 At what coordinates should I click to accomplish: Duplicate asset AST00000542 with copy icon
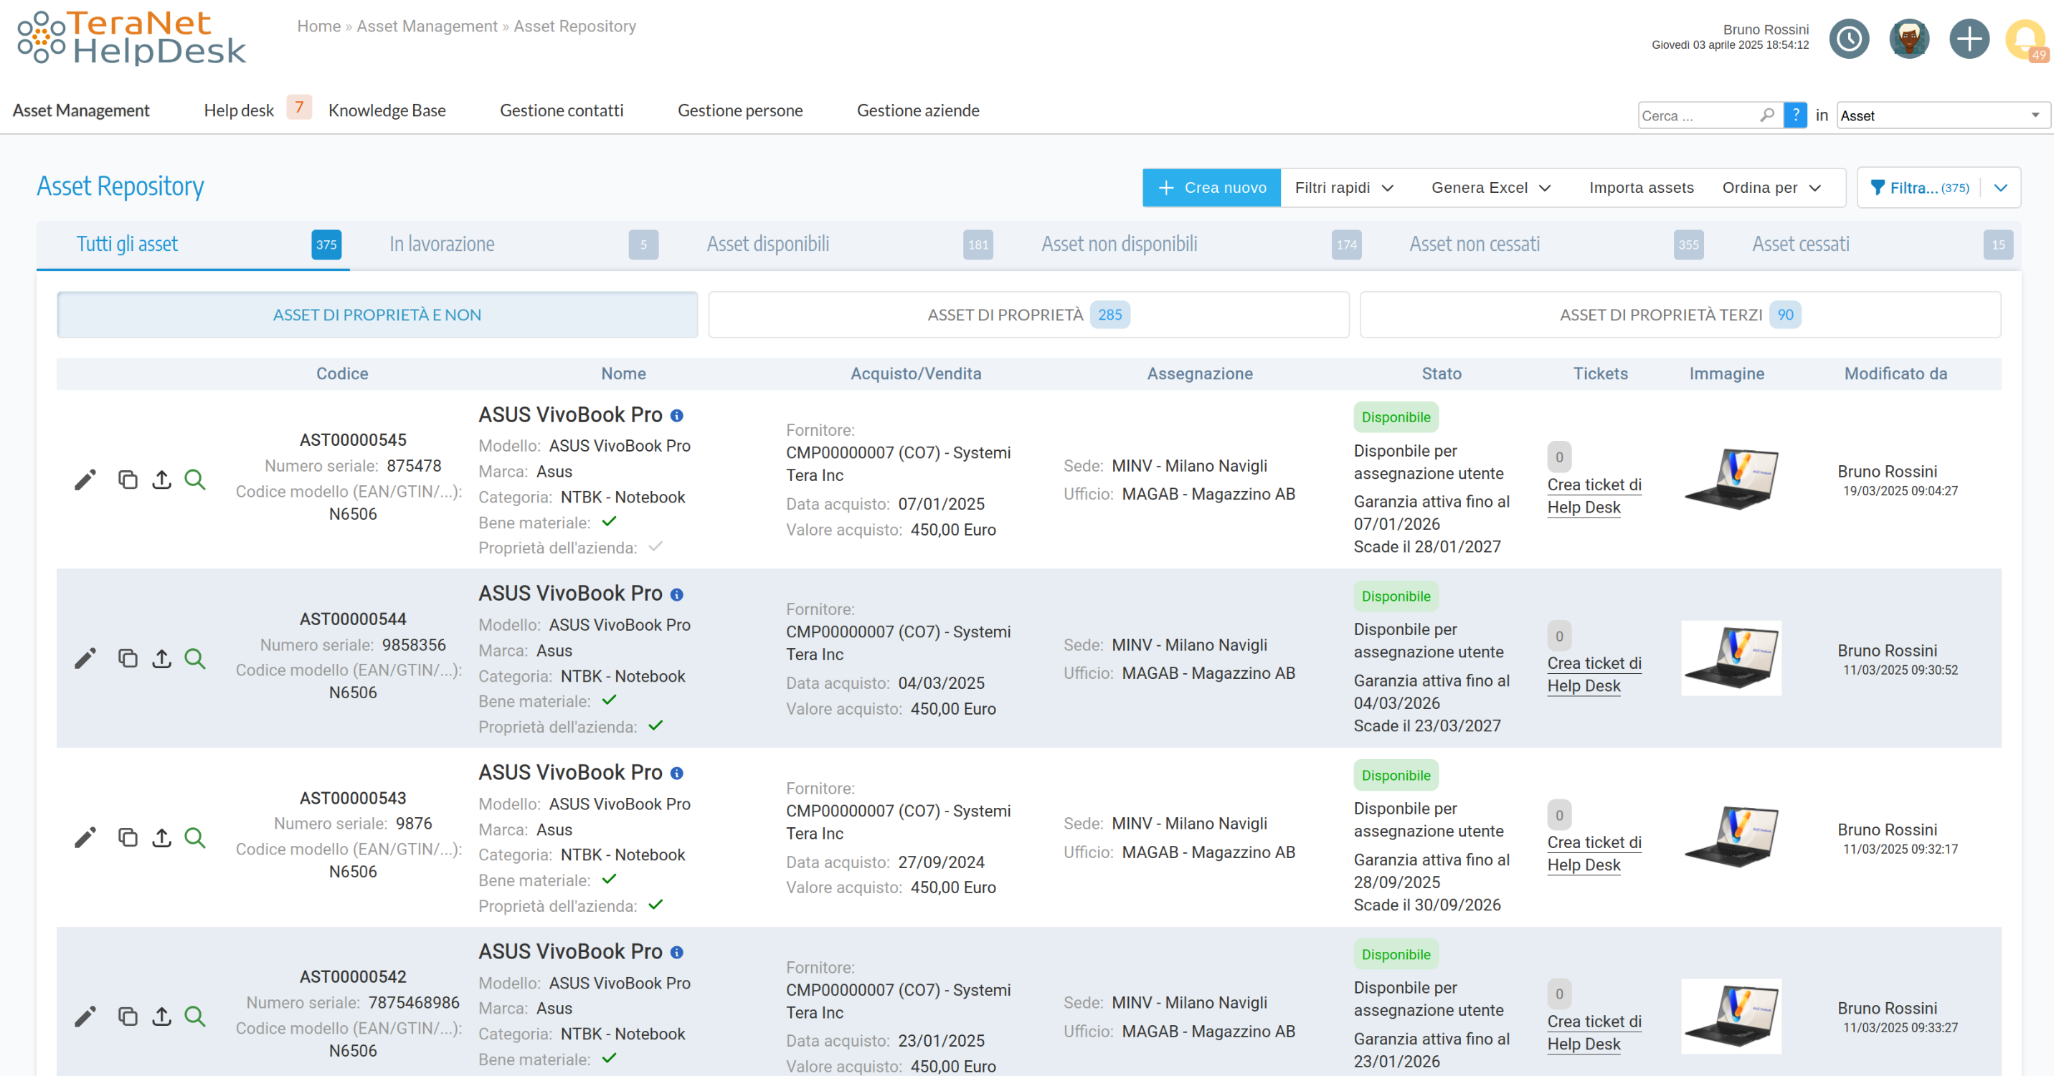(128, 1017)
